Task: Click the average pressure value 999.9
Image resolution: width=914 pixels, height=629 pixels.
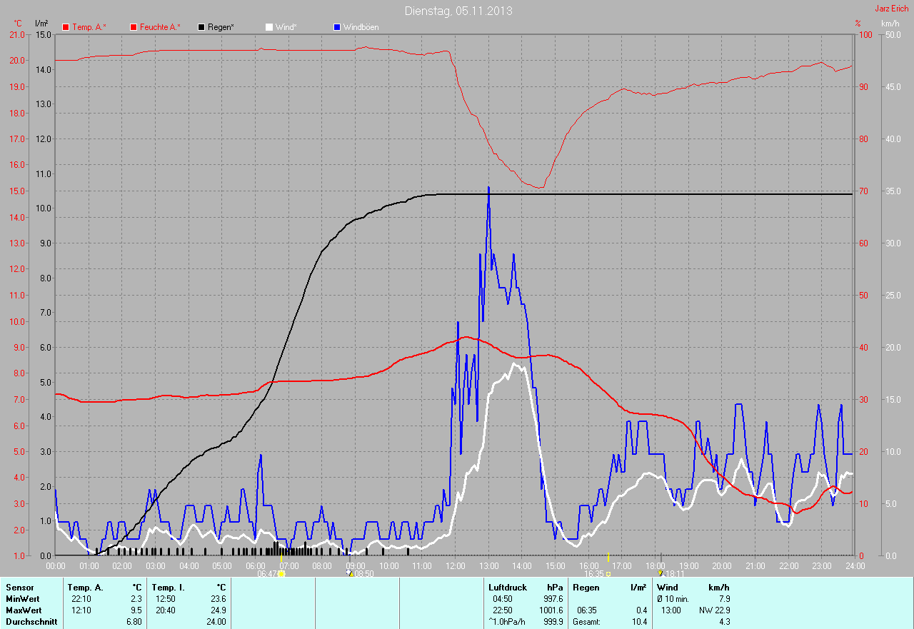Action: 553,622
